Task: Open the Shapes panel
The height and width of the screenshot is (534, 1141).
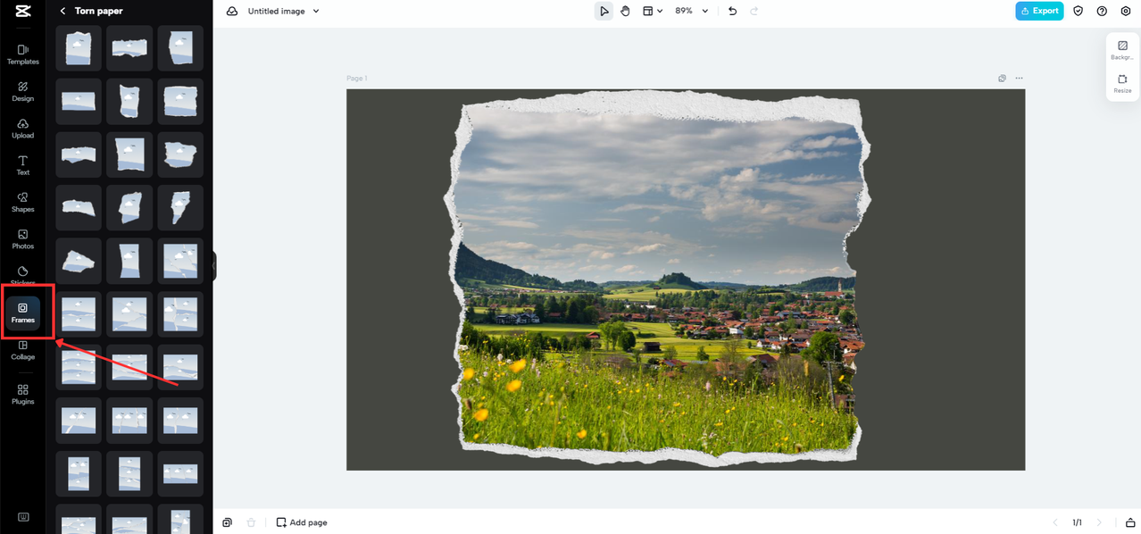Action: [x=23, y=202]
